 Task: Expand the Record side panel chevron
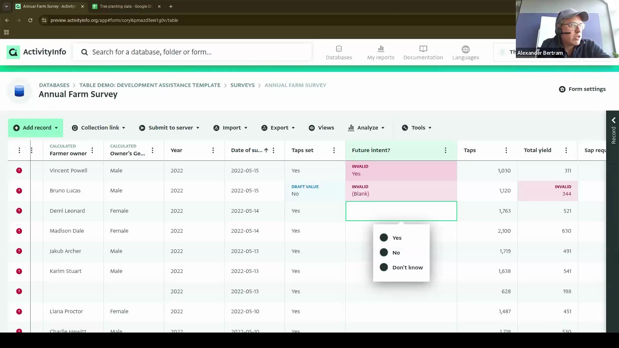614,120
